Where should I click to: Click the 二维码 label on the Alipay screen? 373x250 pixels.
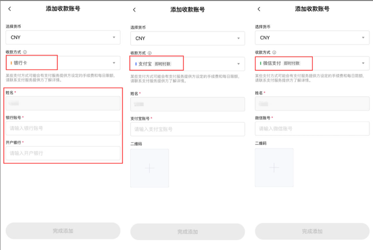(136, 143)
